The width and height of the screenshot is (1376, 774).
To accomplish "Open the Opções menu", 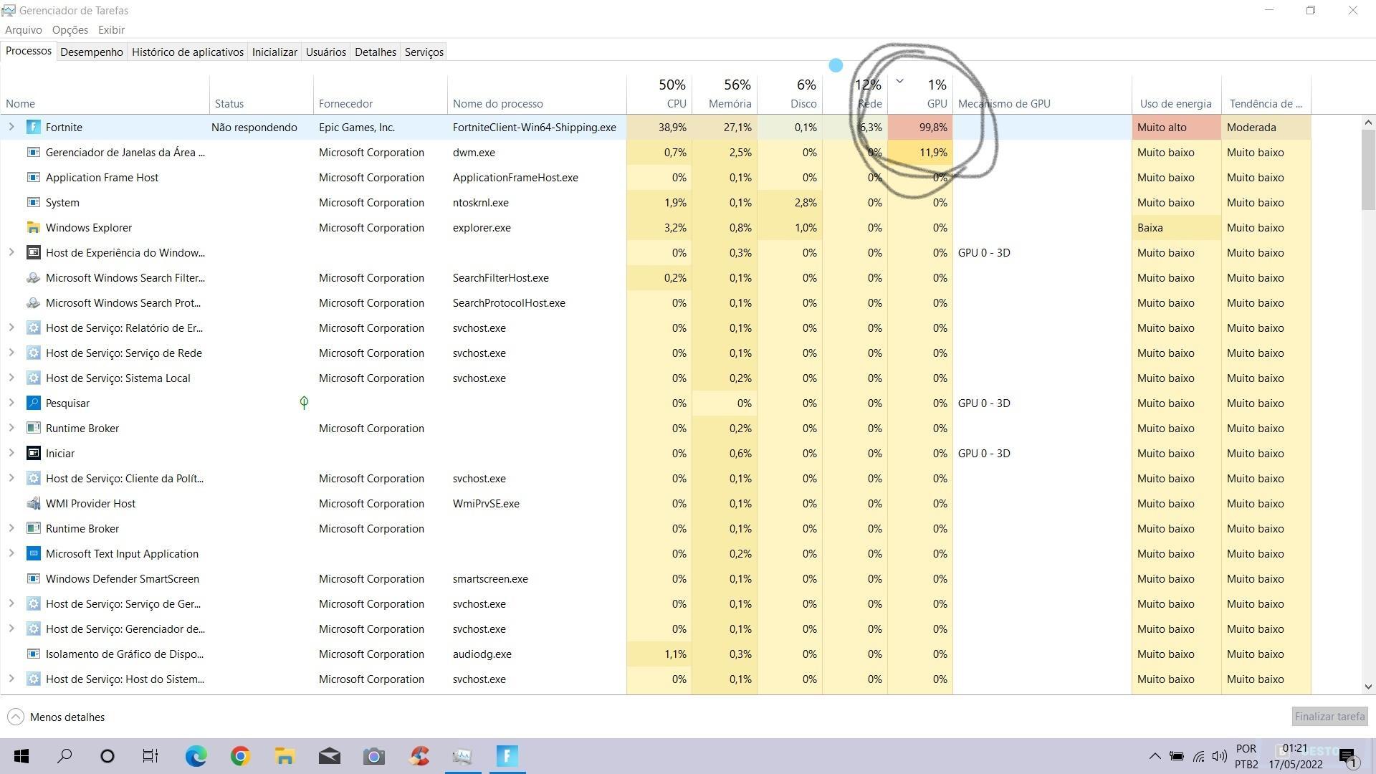I will pyautogui.click(x=70, y=30).
